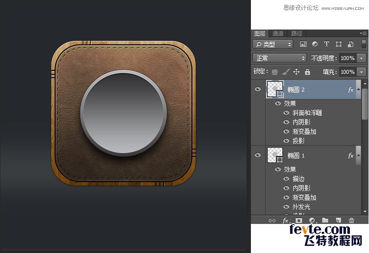Toggle 斜面和浮雕 effect visibility

click(x=286, y=113)
